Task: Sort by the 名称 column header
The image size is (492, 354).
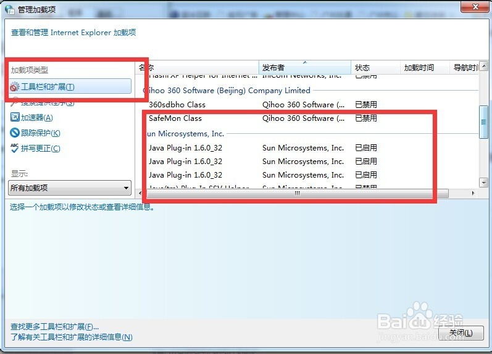Action: 198,67
